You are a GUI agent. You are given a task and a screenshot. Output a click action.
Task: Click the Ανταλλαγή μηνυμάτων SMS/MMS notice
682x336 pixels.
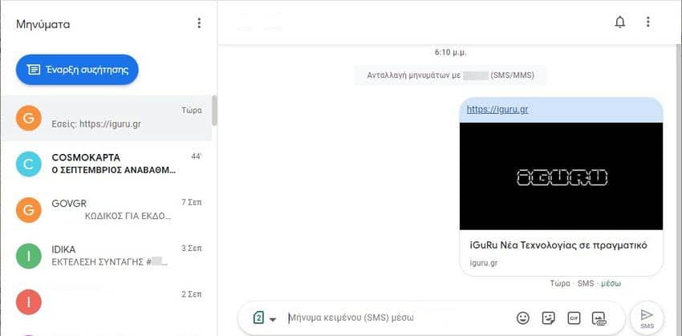tap(451, 75)
